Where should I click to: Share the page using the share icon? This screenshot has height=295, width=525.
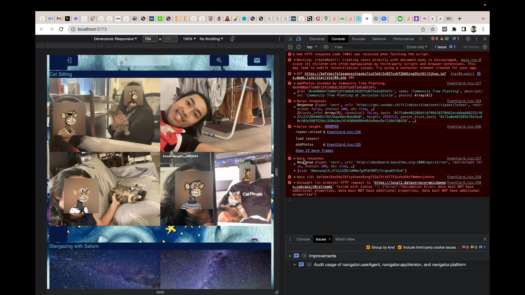[x=423, y=29]
